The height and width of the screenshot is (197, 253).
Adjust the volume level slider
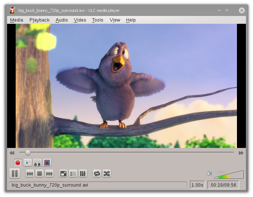229,174
